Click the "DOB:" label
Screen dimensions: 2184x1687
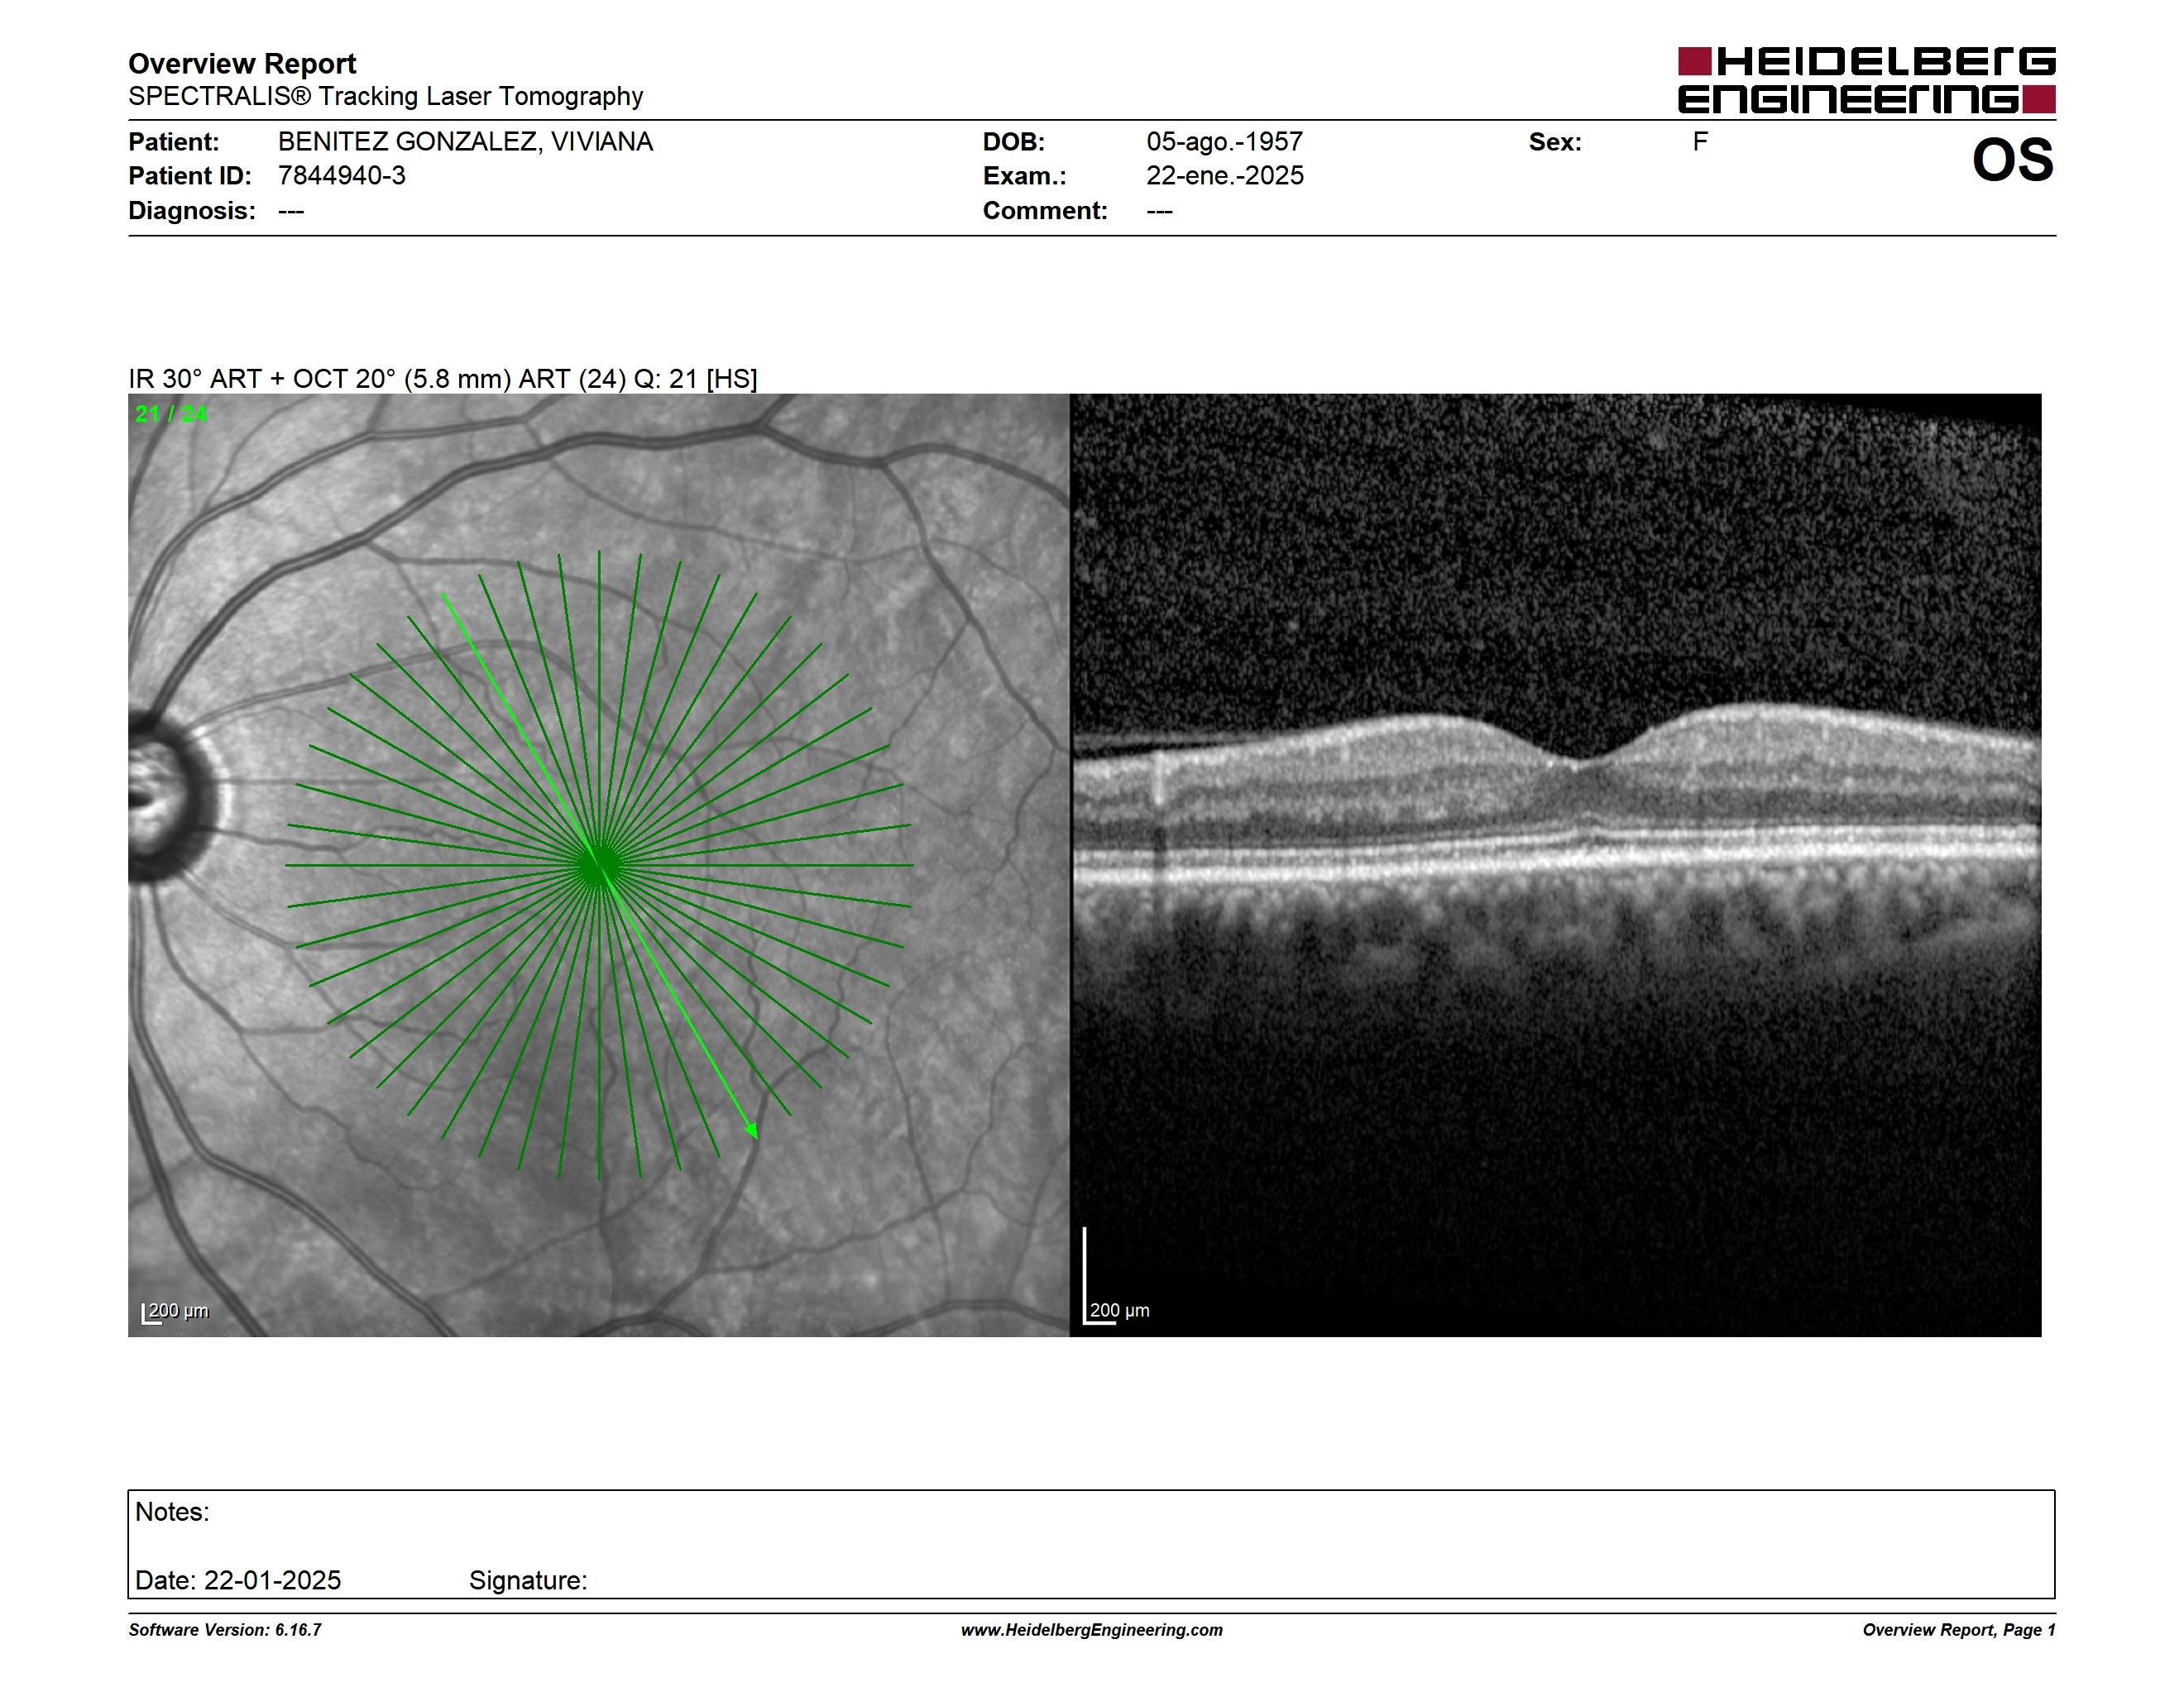(1014, 142)
